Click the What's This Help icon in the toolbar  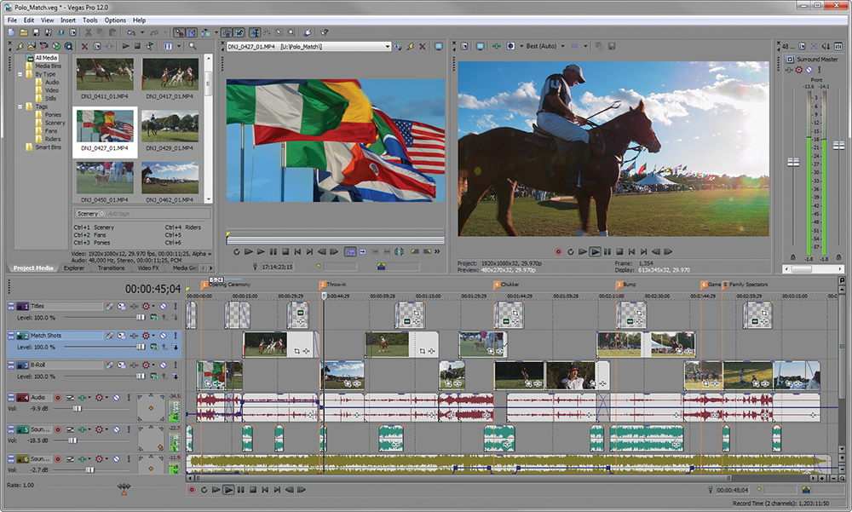[323, 32]
